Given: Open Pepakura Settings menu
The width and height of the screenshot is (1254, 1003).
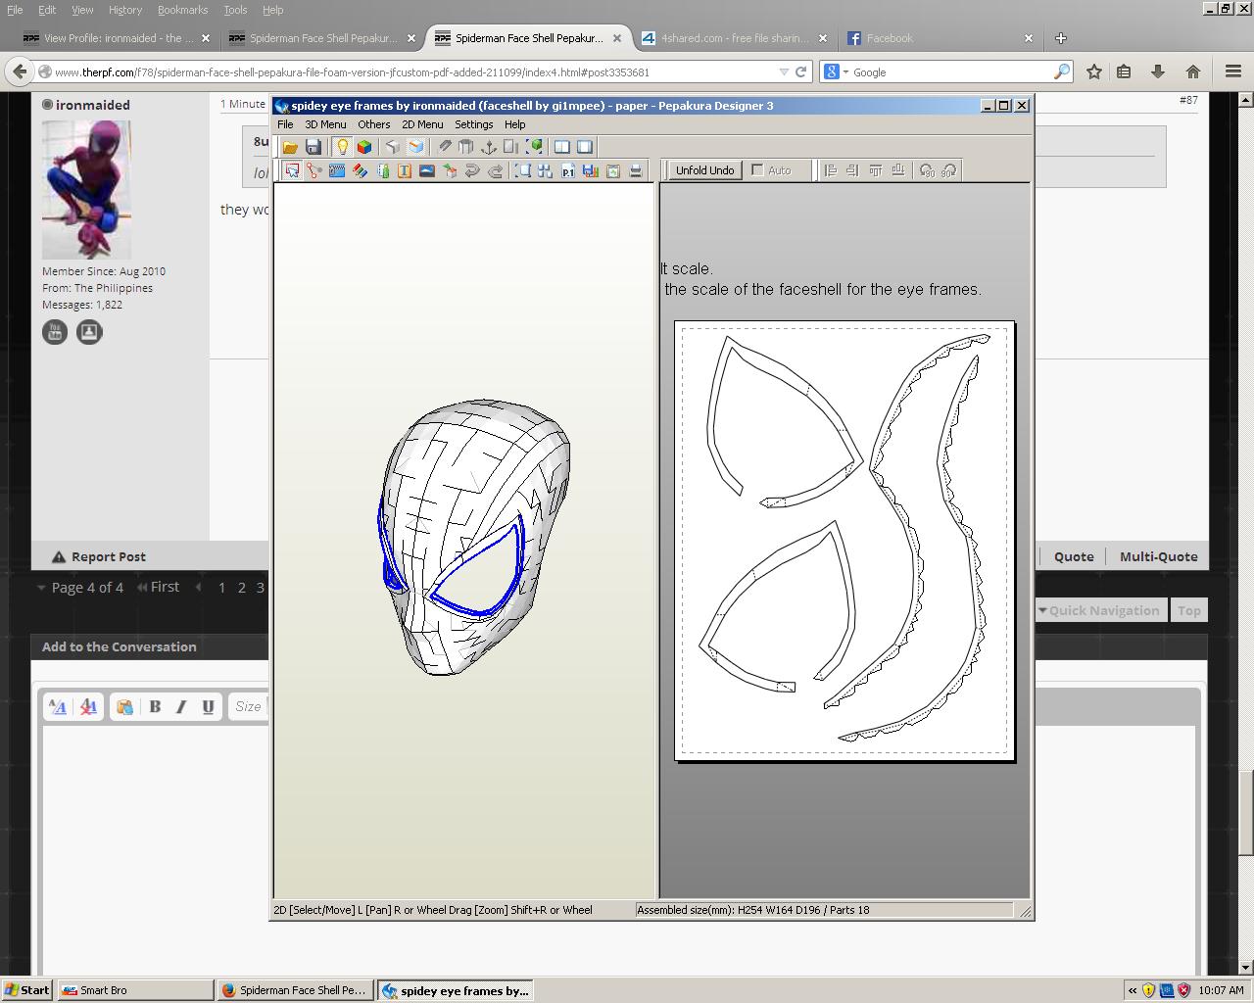Looking at the screenshot, I should (473, 124).
